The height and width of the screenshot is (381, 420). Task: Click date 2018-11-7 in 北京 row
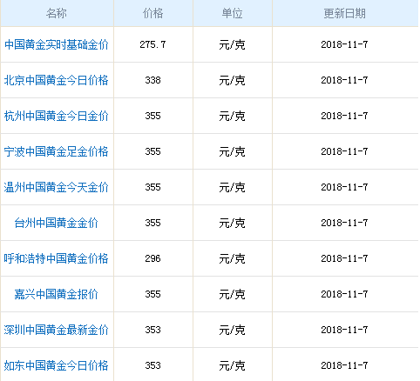[x=344, y=80]
